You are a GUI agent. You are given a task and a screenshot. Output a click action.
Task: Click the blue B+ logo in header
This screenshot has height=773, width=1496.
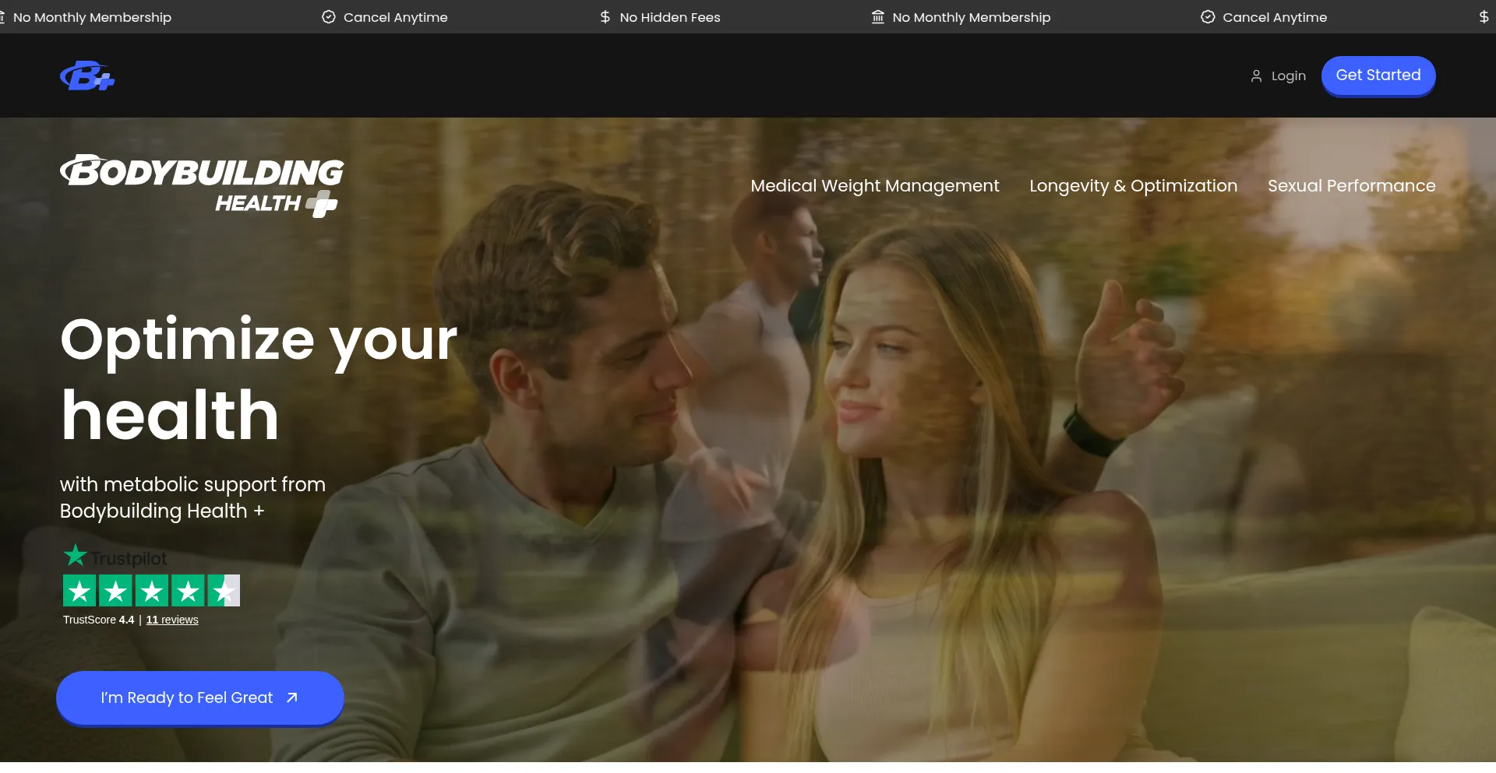[x=87, y=76]
